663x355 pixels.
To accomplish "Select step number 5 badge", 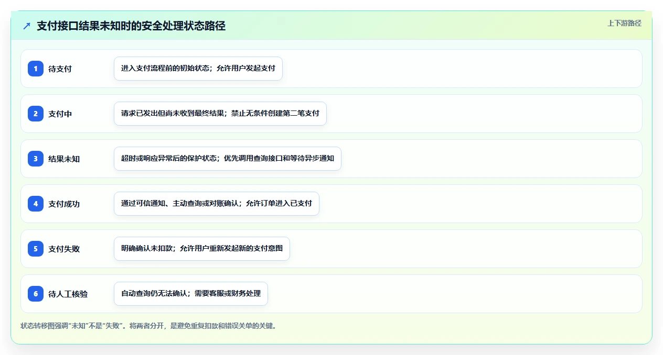I will [36, 249].
